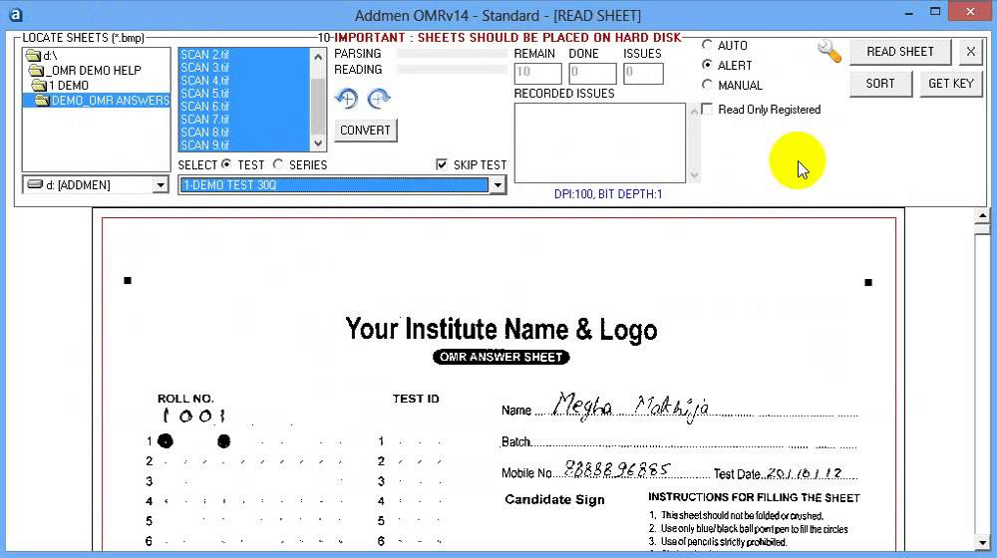Click the file list scroll-down arrow
The height and width of the screenshot is (558, 997).
pos(318,143)
